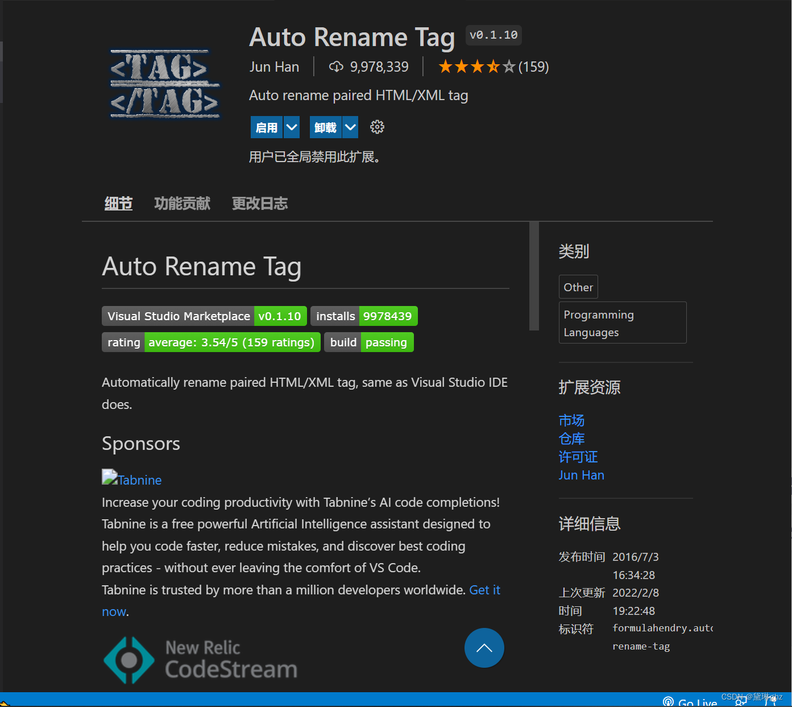
Task: Click the Auto Rename Tag extension logo
Action: (164, 84)
